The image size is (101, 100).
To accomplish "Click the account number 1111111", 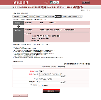I will 52,23.
